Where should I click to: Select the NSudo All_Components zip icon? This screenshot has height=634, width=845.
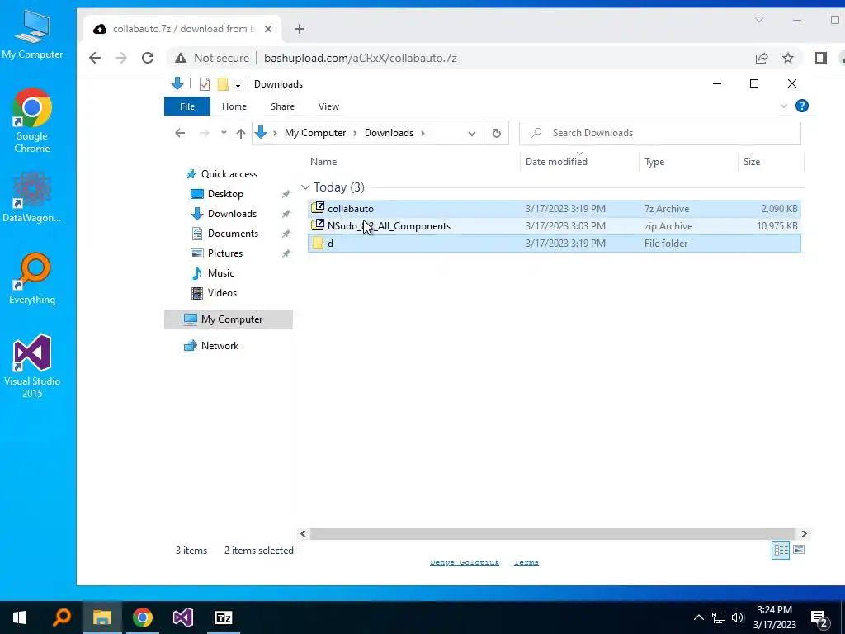[318, 225]
